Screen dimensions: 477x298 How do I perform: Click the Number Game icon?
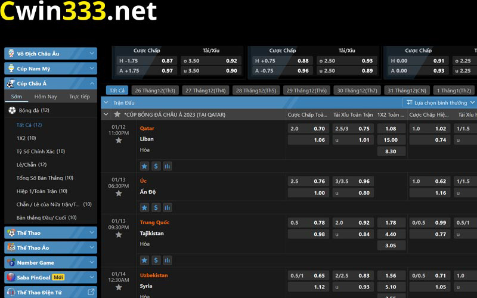point(11,262)
